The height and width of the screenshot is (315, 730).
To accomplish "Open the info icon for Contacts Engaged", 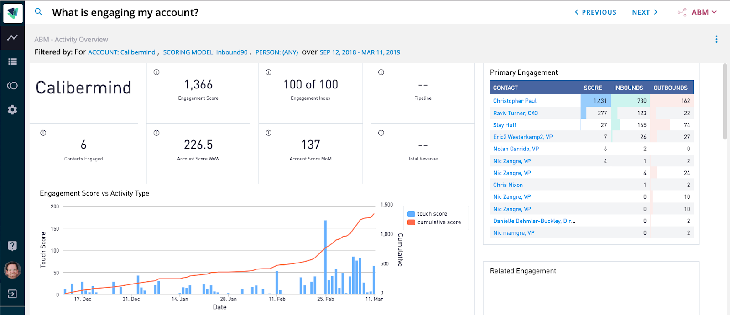I will [43, 133].
